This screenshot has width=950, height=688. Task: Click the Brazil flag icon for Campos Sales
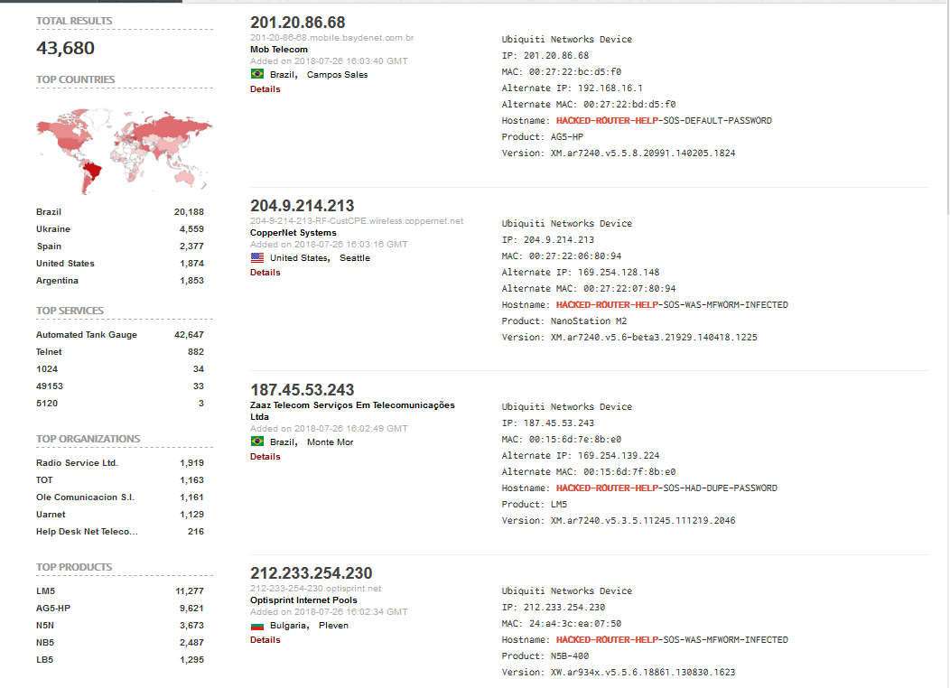(256, 74)
